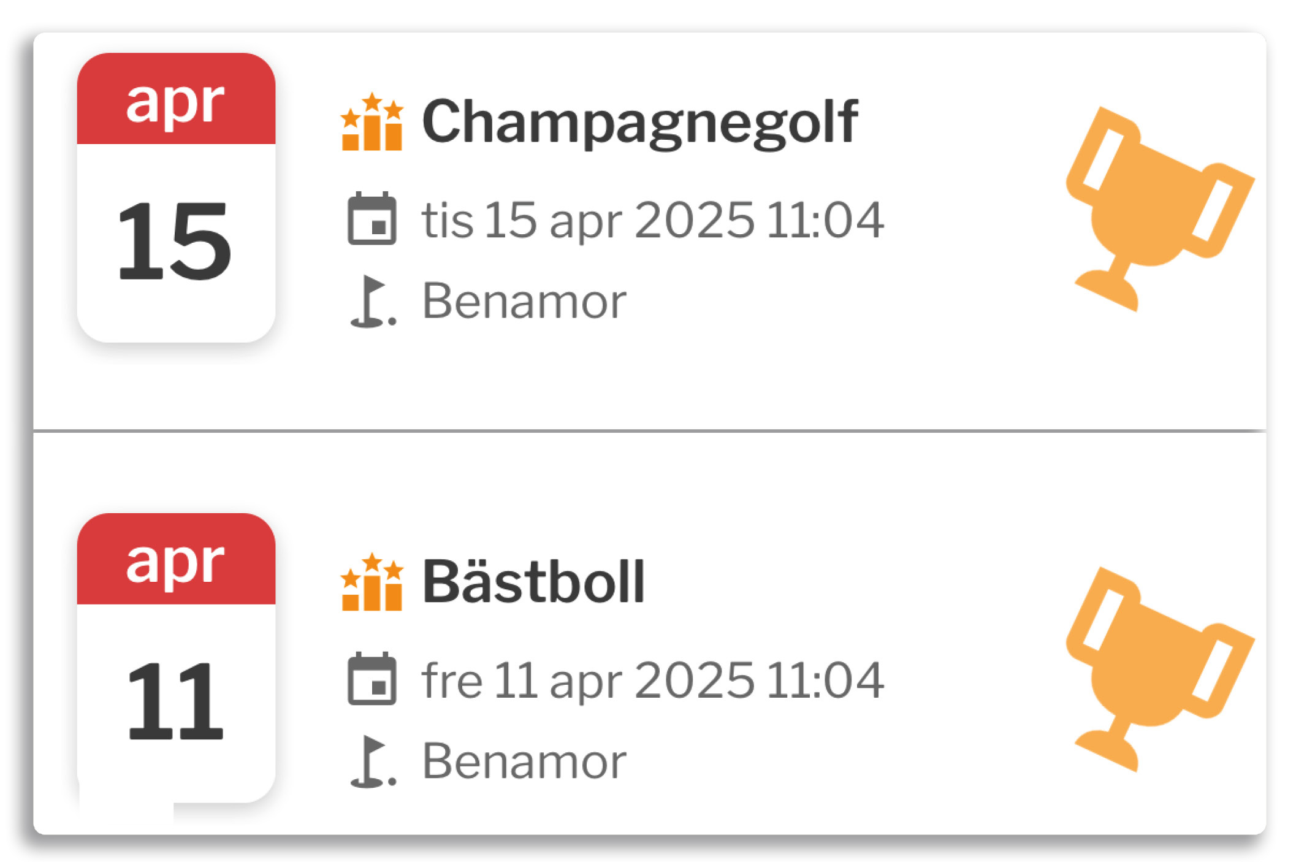1296x862 pixels.
Task: Click the leaderboard stars icon beside Bästboll
Action: click(372, 582)
